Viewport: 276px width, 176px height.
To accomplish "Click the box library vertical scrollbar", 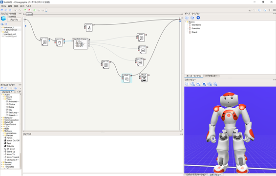I will (x=20, y=131).
